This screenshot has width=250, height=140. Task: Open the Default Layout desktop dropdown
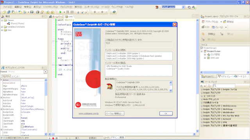point(183,7)
